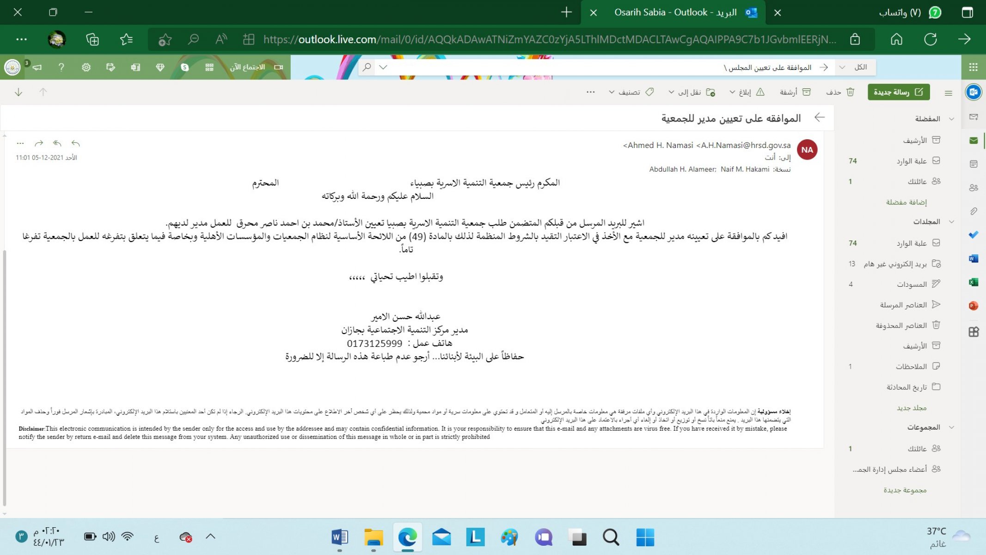Show hidden tray icons chevron
Image resolution: width=986 pixels, height=555 pixels.
[x=210, y=536]
